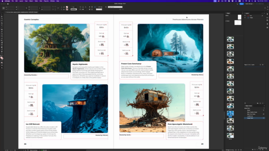Image resolution: width=269 pixels, height=151 pixels.
Task: Close the open document tab
Action: (x=5, y=12)
